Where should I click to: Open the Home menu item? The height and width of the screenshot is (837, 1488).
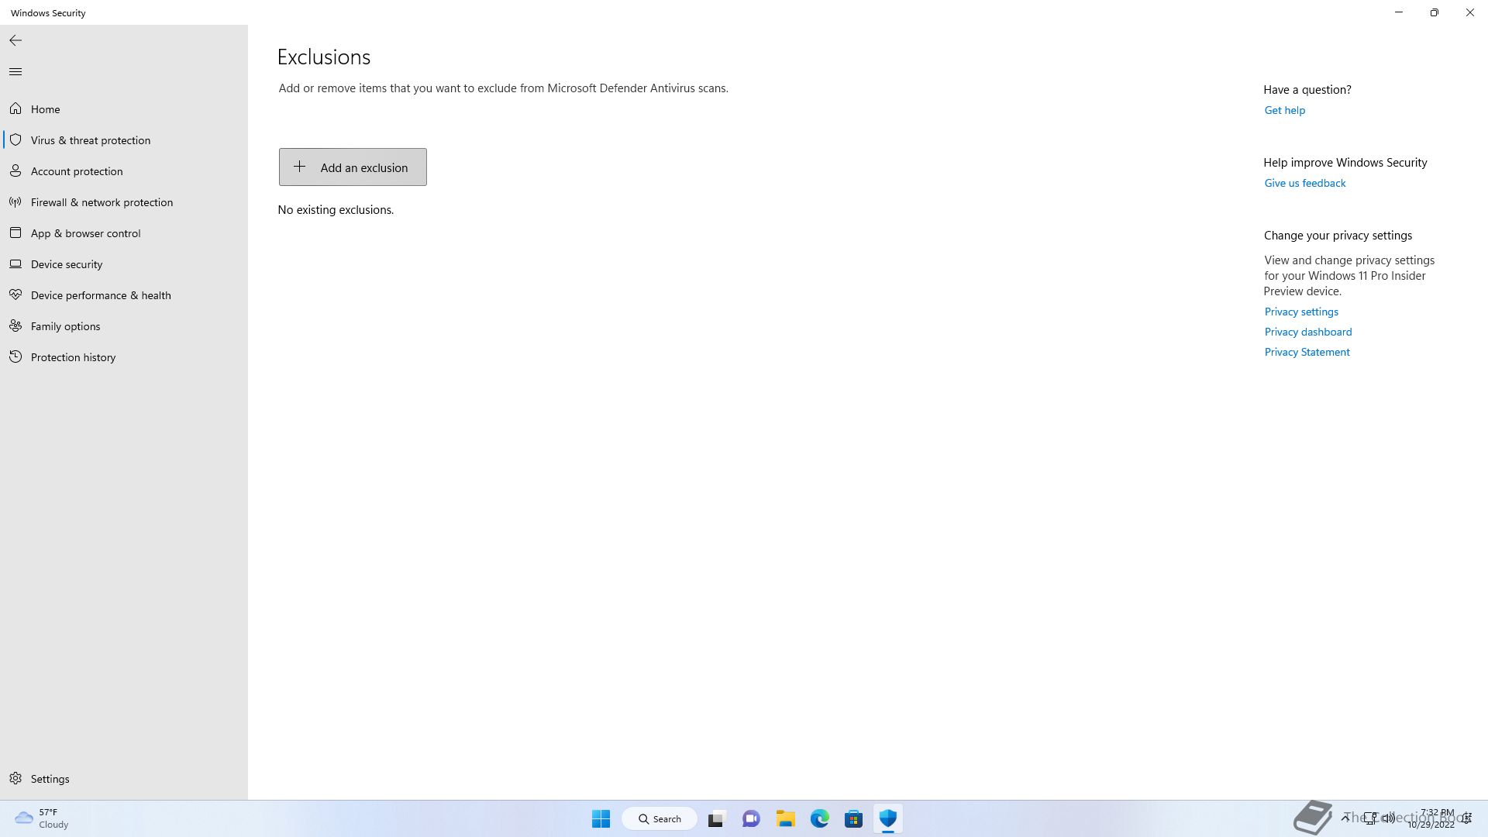click(124, 109)
